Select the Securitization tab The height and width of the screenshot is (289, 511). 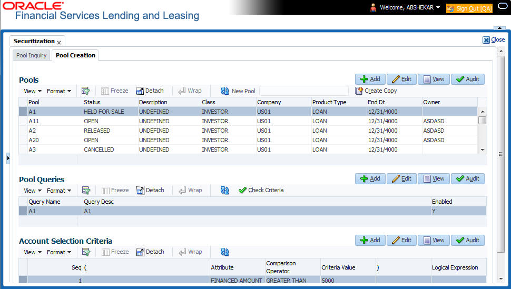34,41
